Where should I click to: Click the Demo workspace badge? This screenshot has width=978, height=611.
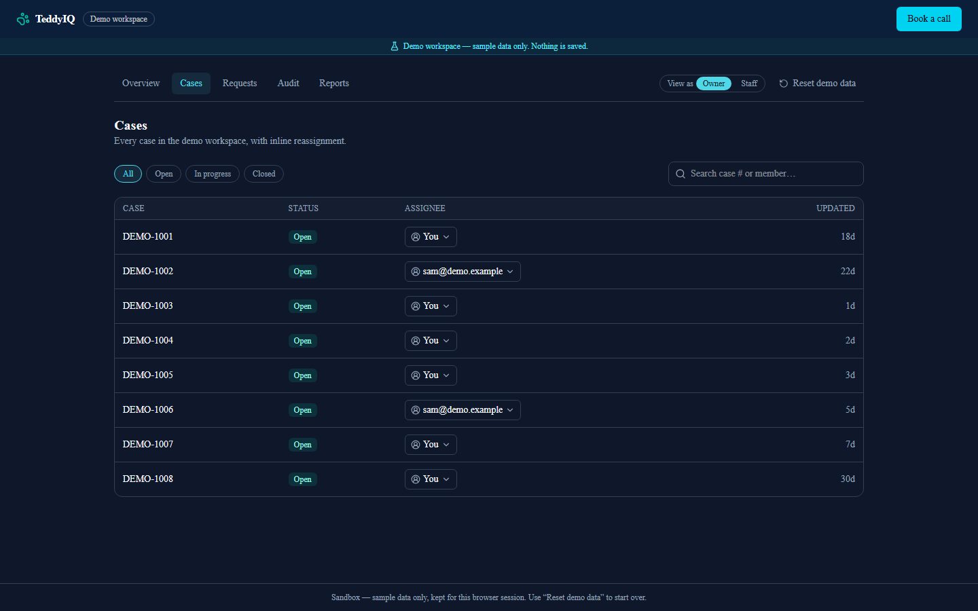(119, 19)
